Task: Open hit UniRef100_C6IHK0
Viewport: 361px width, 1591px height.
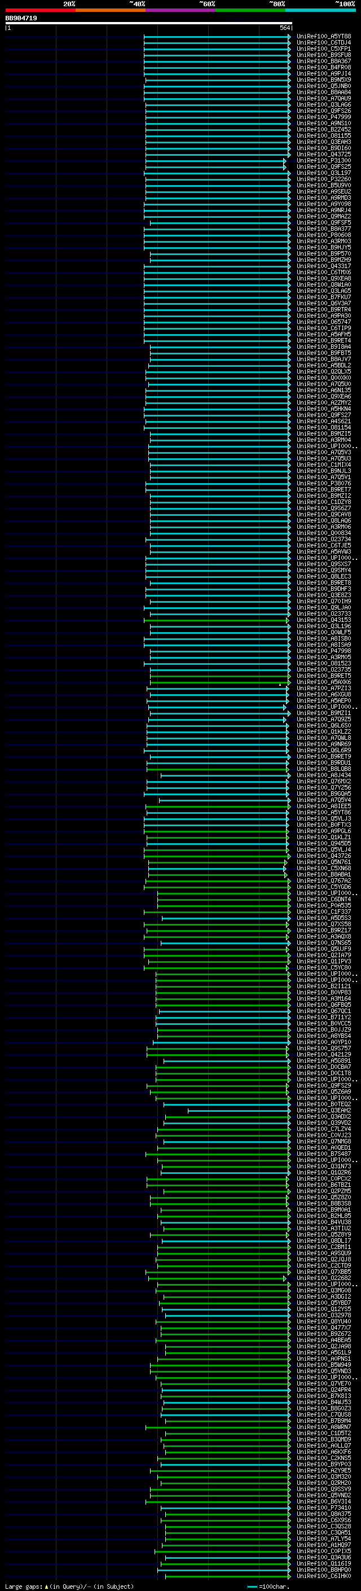Action: (323, 1575)
